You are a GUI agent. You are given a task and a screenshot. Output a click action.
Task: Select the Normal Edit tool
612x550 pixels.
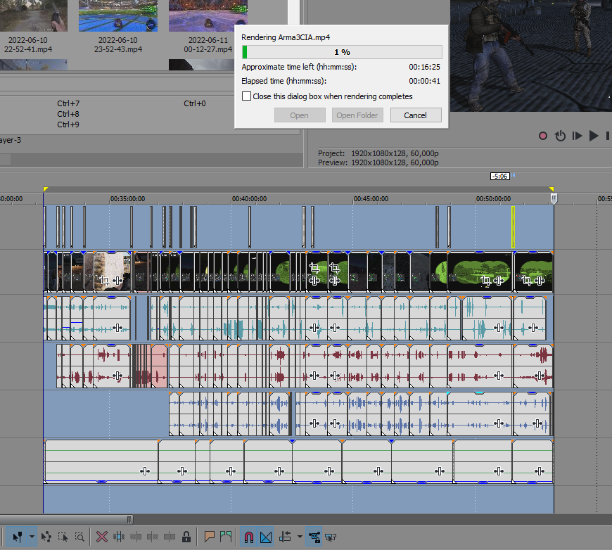[x=17, y=537]
